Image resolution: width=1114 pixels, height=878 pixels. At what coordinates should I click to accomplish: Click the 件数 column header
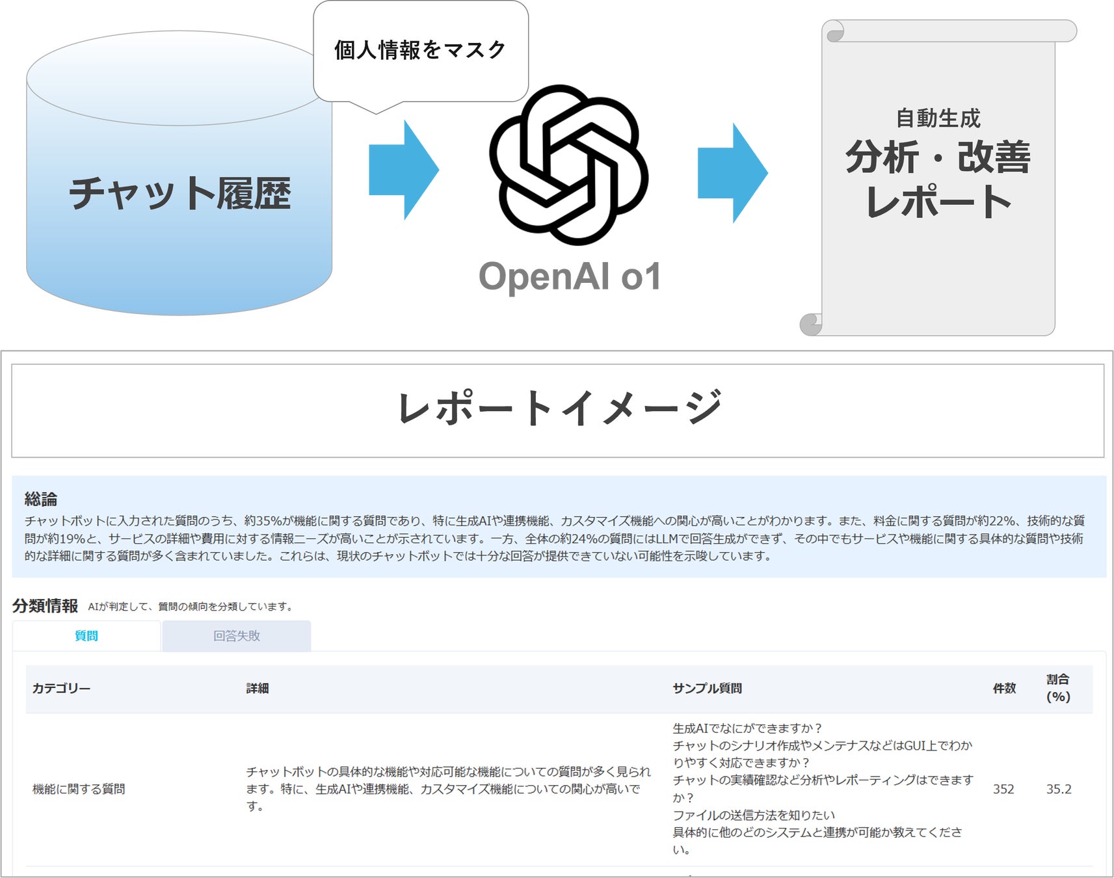(1004, 688)
